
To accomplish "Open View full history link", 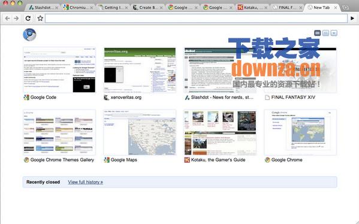I will [85, 182].
